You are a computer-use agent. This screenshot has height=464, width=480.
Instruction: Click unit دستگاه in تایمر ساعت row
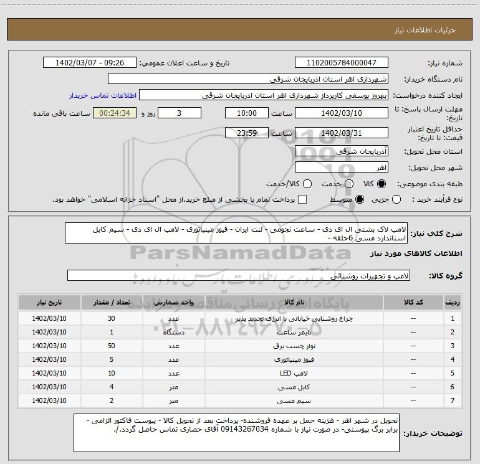(173, 332)
